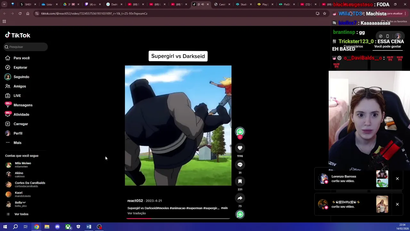Open the LIVE section
Screen dimensions: 410x231
coord(13,96)
